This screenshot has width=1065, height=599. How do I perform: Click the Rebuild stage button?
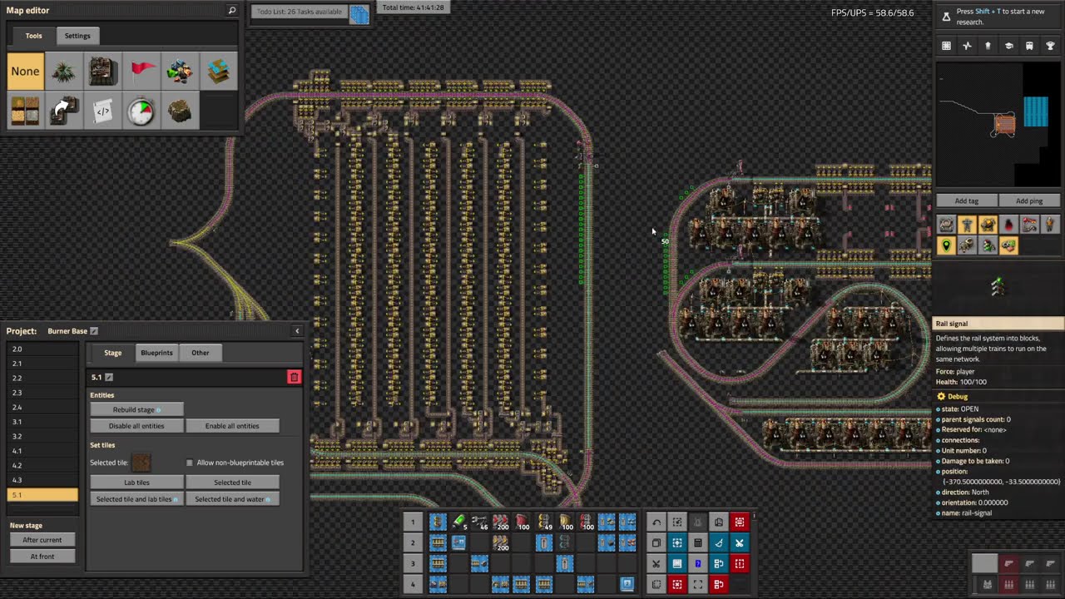(136, 409)
